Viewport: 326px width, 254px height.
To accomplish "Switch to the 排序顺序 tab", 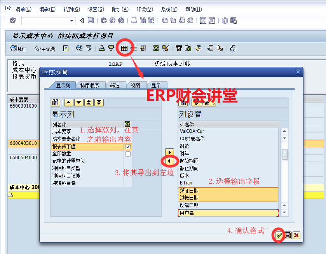I will coord(89,85).
